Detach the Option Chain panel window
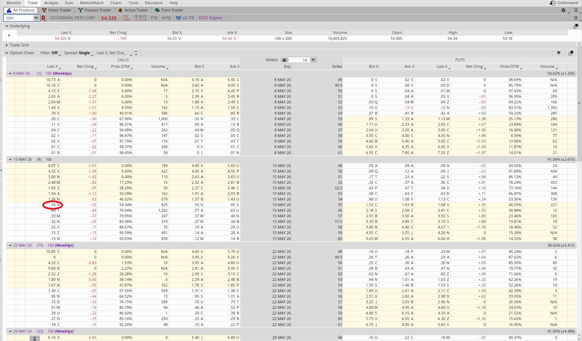 coord(571,53)
